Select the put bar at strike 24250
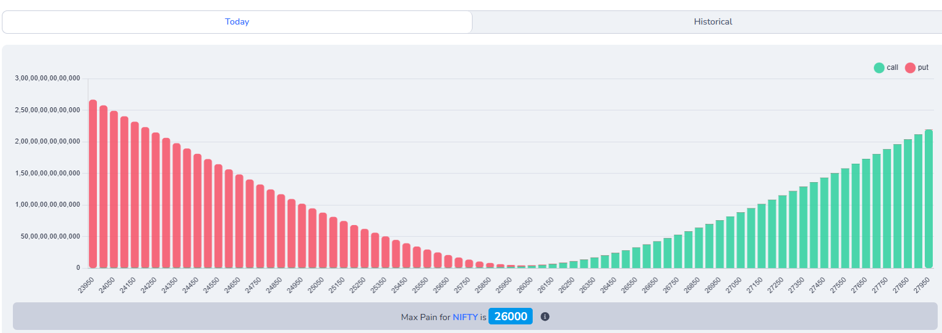 [x=156, y=201]
